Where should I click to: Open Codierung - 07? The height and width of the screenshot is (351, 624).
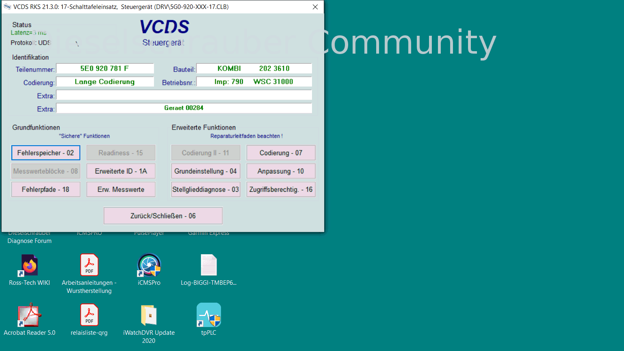(281, 153)
